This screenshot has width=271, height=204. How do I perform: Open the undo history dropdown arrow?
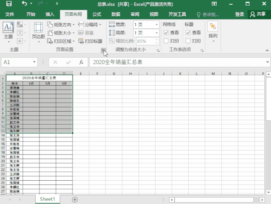31,3
